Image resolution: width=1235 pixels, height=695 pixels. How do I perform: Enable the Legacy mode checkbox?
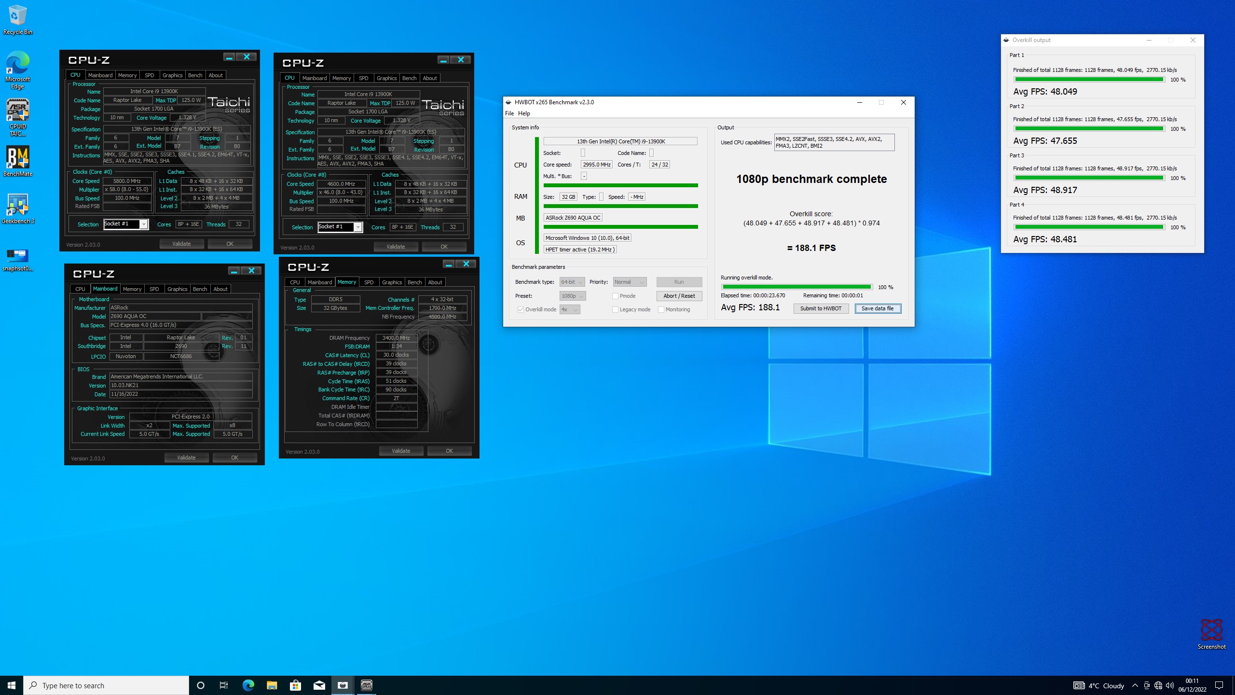[615, 309]
